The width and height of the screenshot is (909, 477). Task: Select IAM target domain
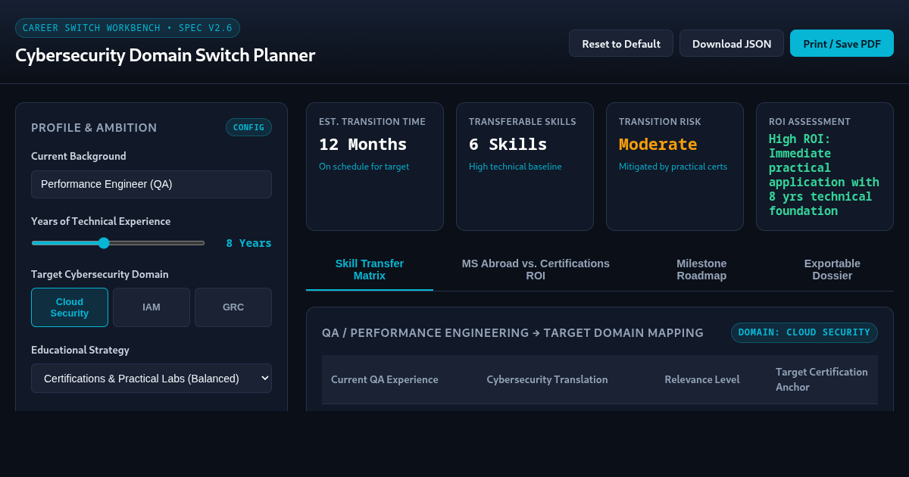click(x=151, y=307)
